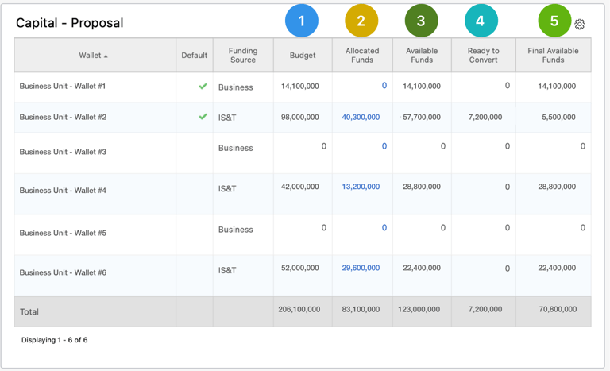Viewport: 610px width, 371px height.
Task: Toggle default checkmark for Wallet #2
Action: [x=203, y=117]
